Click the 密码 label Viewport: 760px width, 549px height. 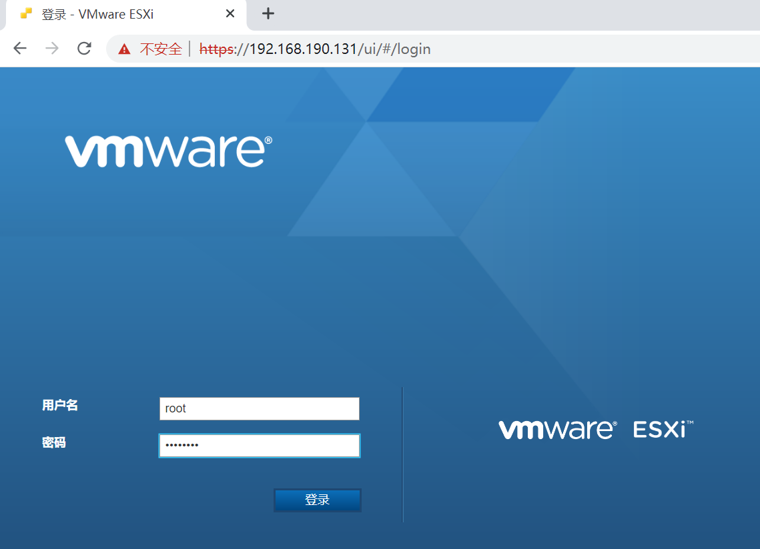(54, 442)
